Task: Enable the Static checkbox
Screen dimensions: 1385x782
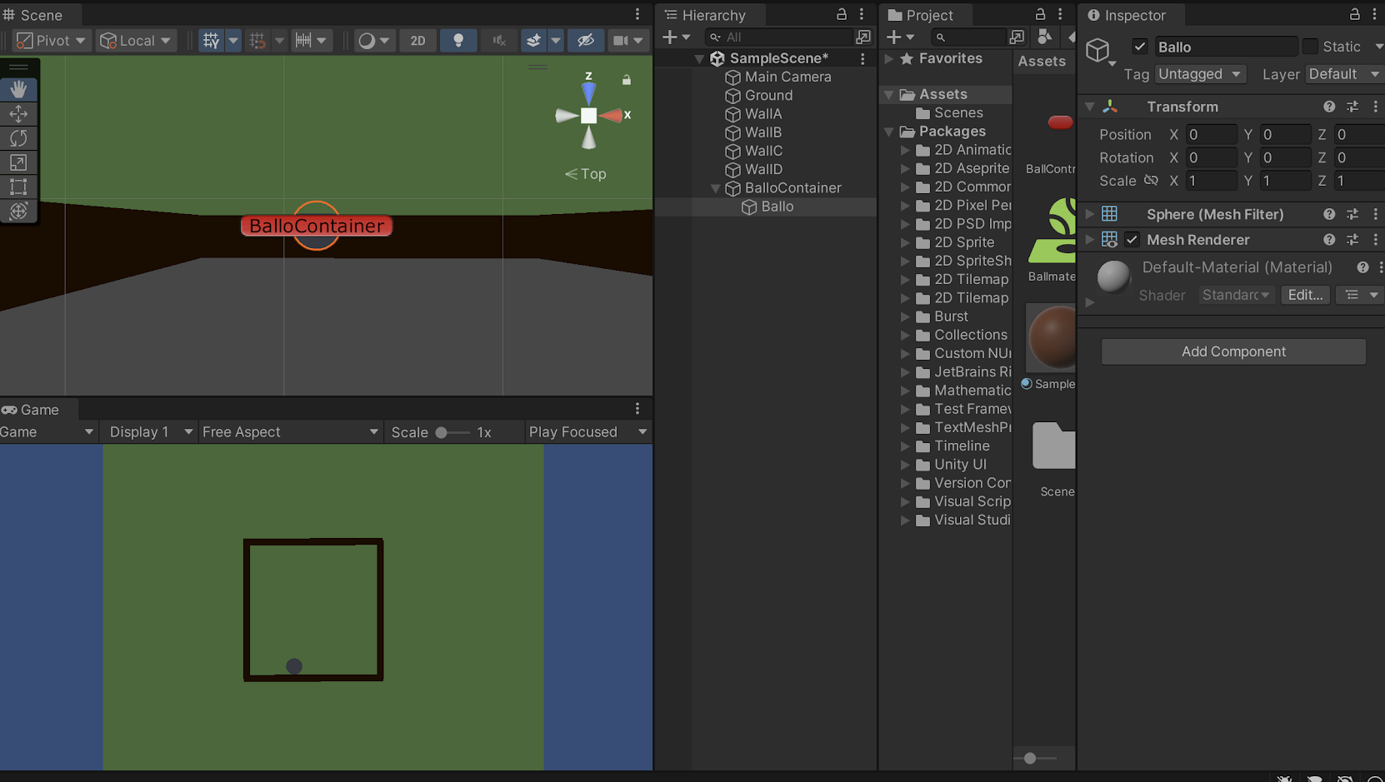Action: pos(1310,47)
